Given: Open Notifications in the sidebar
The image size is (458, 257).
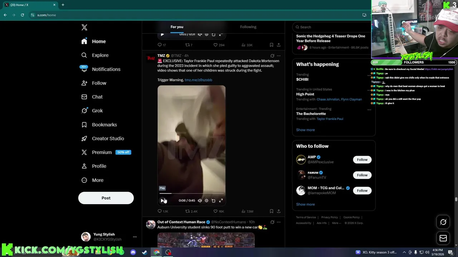Looking at the screenshot, I should 101,69.
